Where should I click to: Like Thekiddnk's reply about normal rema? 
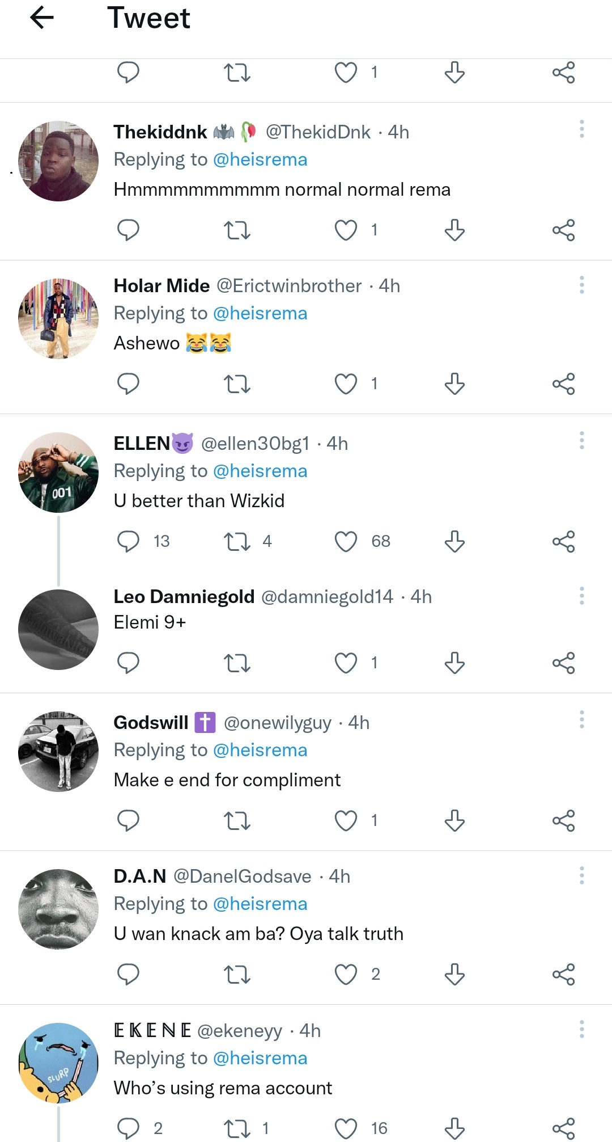coord(346,230)
